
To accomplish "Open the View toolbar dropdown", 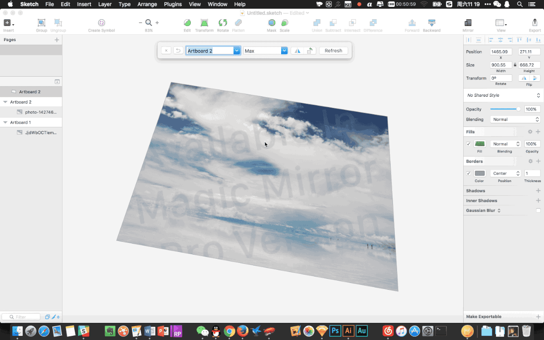I will click(x=501, y=23).
